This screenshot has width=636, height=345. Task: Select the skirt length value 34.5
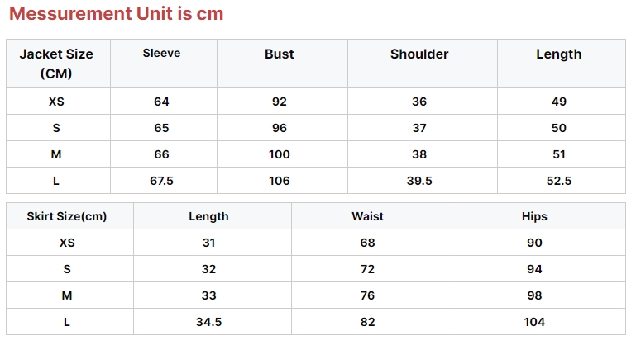pos(208,322)
